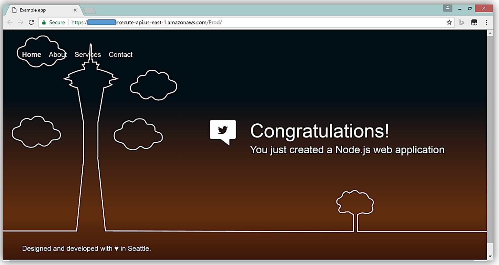Click the scrollbar down arrow
Screen dimensions: 499x265
(490, 256)
